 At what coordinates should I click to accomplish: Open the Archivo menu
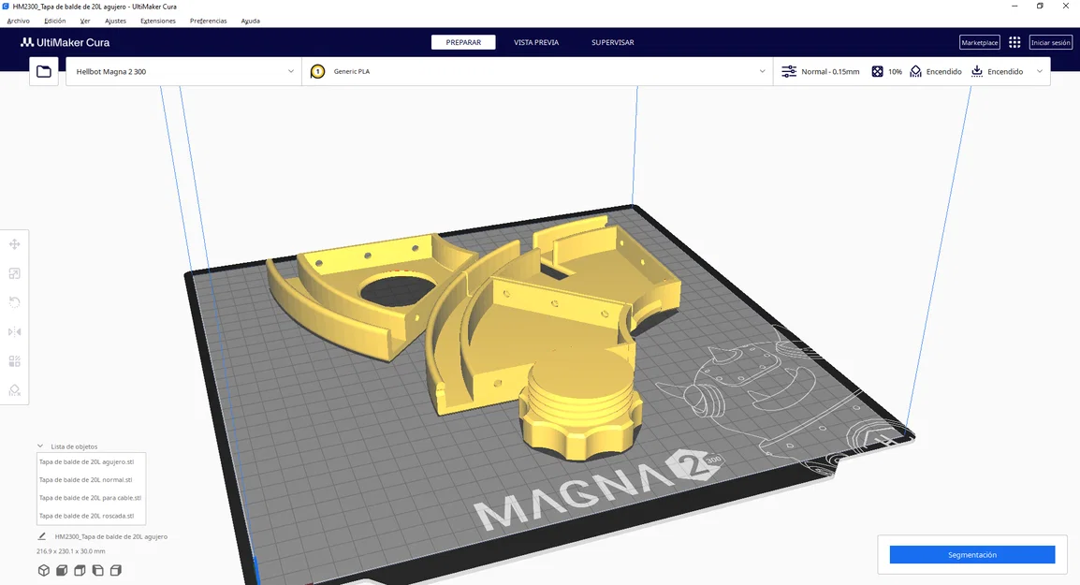[x=19, y=21]
